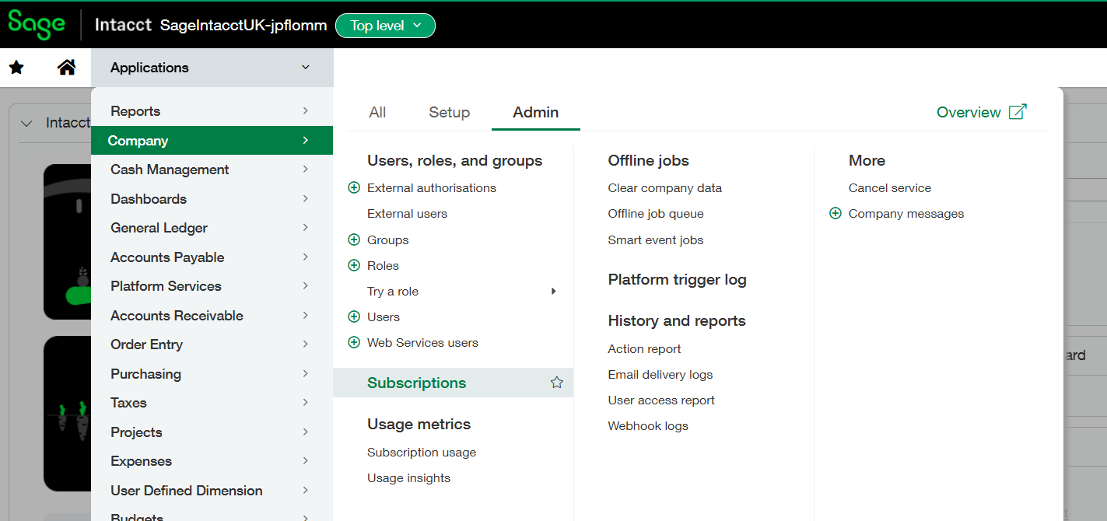Open the Top level entity dropdown

click(x=385, y=26)
